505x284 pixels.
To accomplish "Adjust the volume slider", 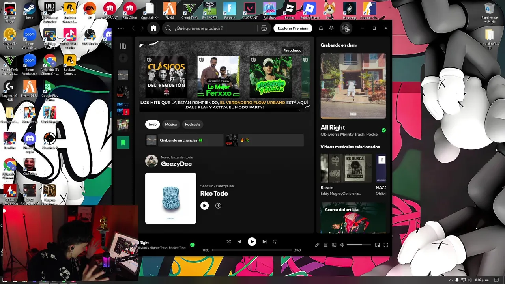I will [359, 245].
